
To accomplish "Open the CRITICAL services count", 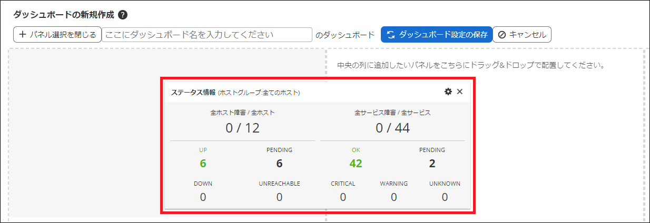I will [343, 197].
